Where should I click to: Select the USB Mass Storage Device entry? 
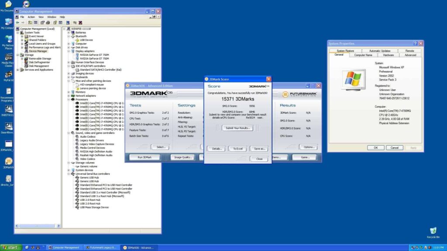(x=94, y=207)
